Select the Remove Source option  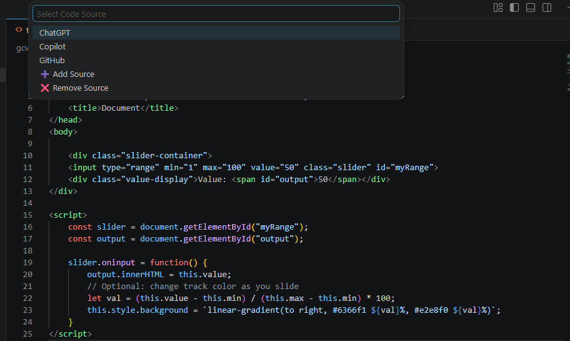click(x=216, y=88)
